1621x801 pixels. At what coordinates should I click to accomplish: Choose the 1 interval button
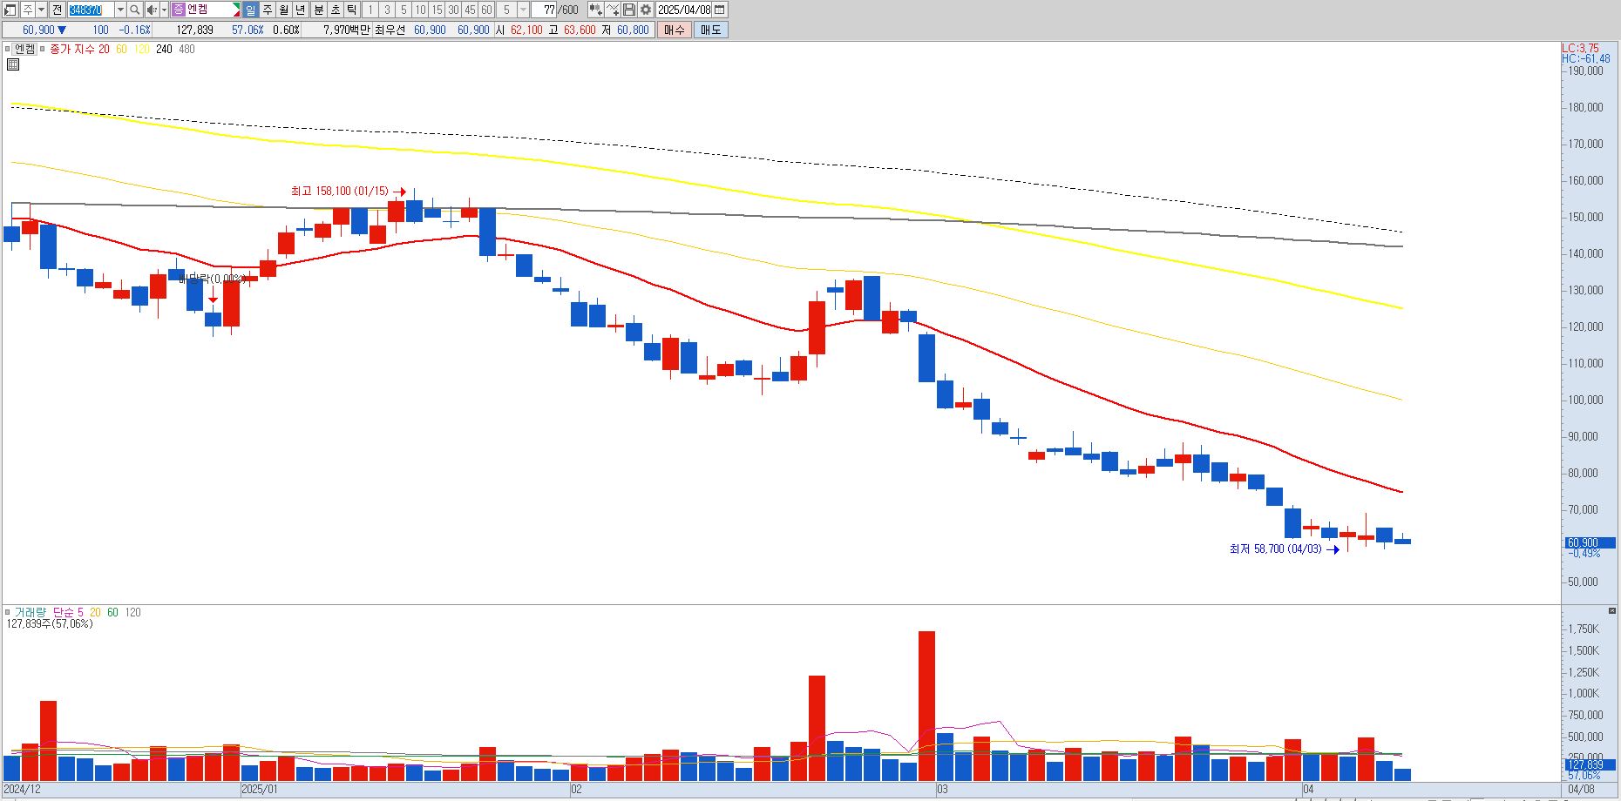point(370,10)
